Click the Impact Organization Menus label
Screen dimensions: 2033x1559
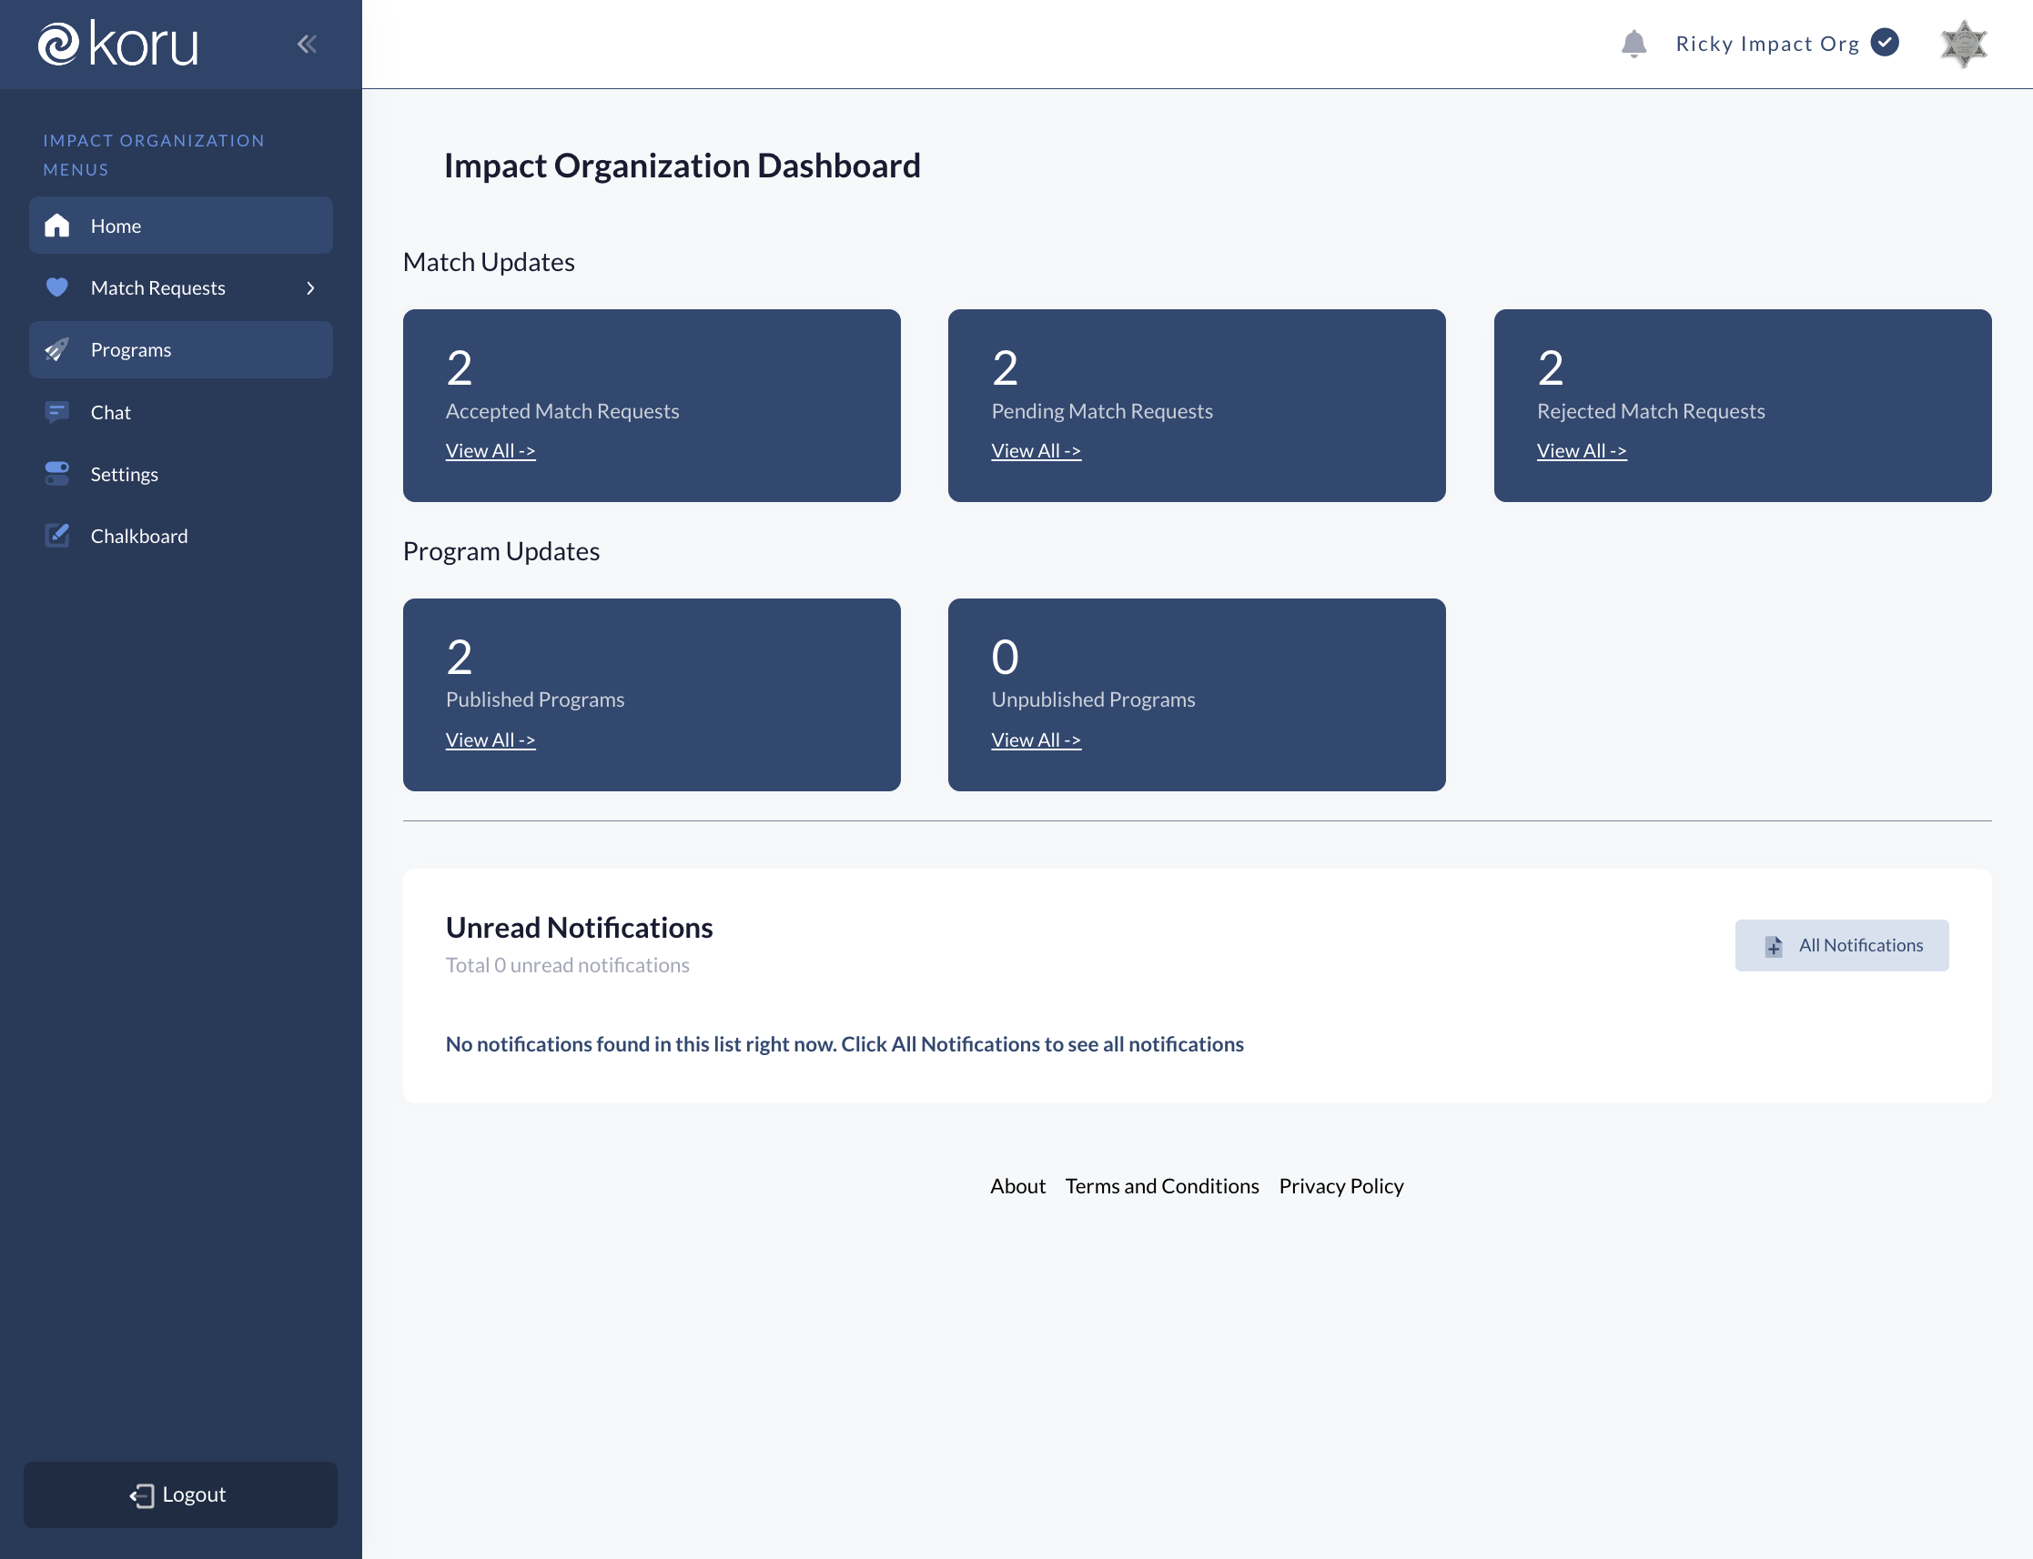(154, 155)
